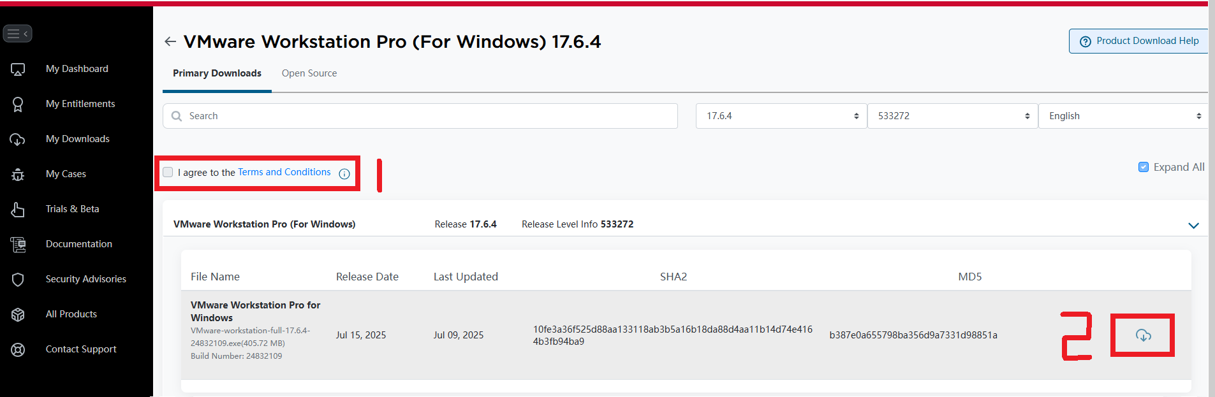
Task: Download VMware Workstation Pro via cloud icon
Action: coord(1144,335)
